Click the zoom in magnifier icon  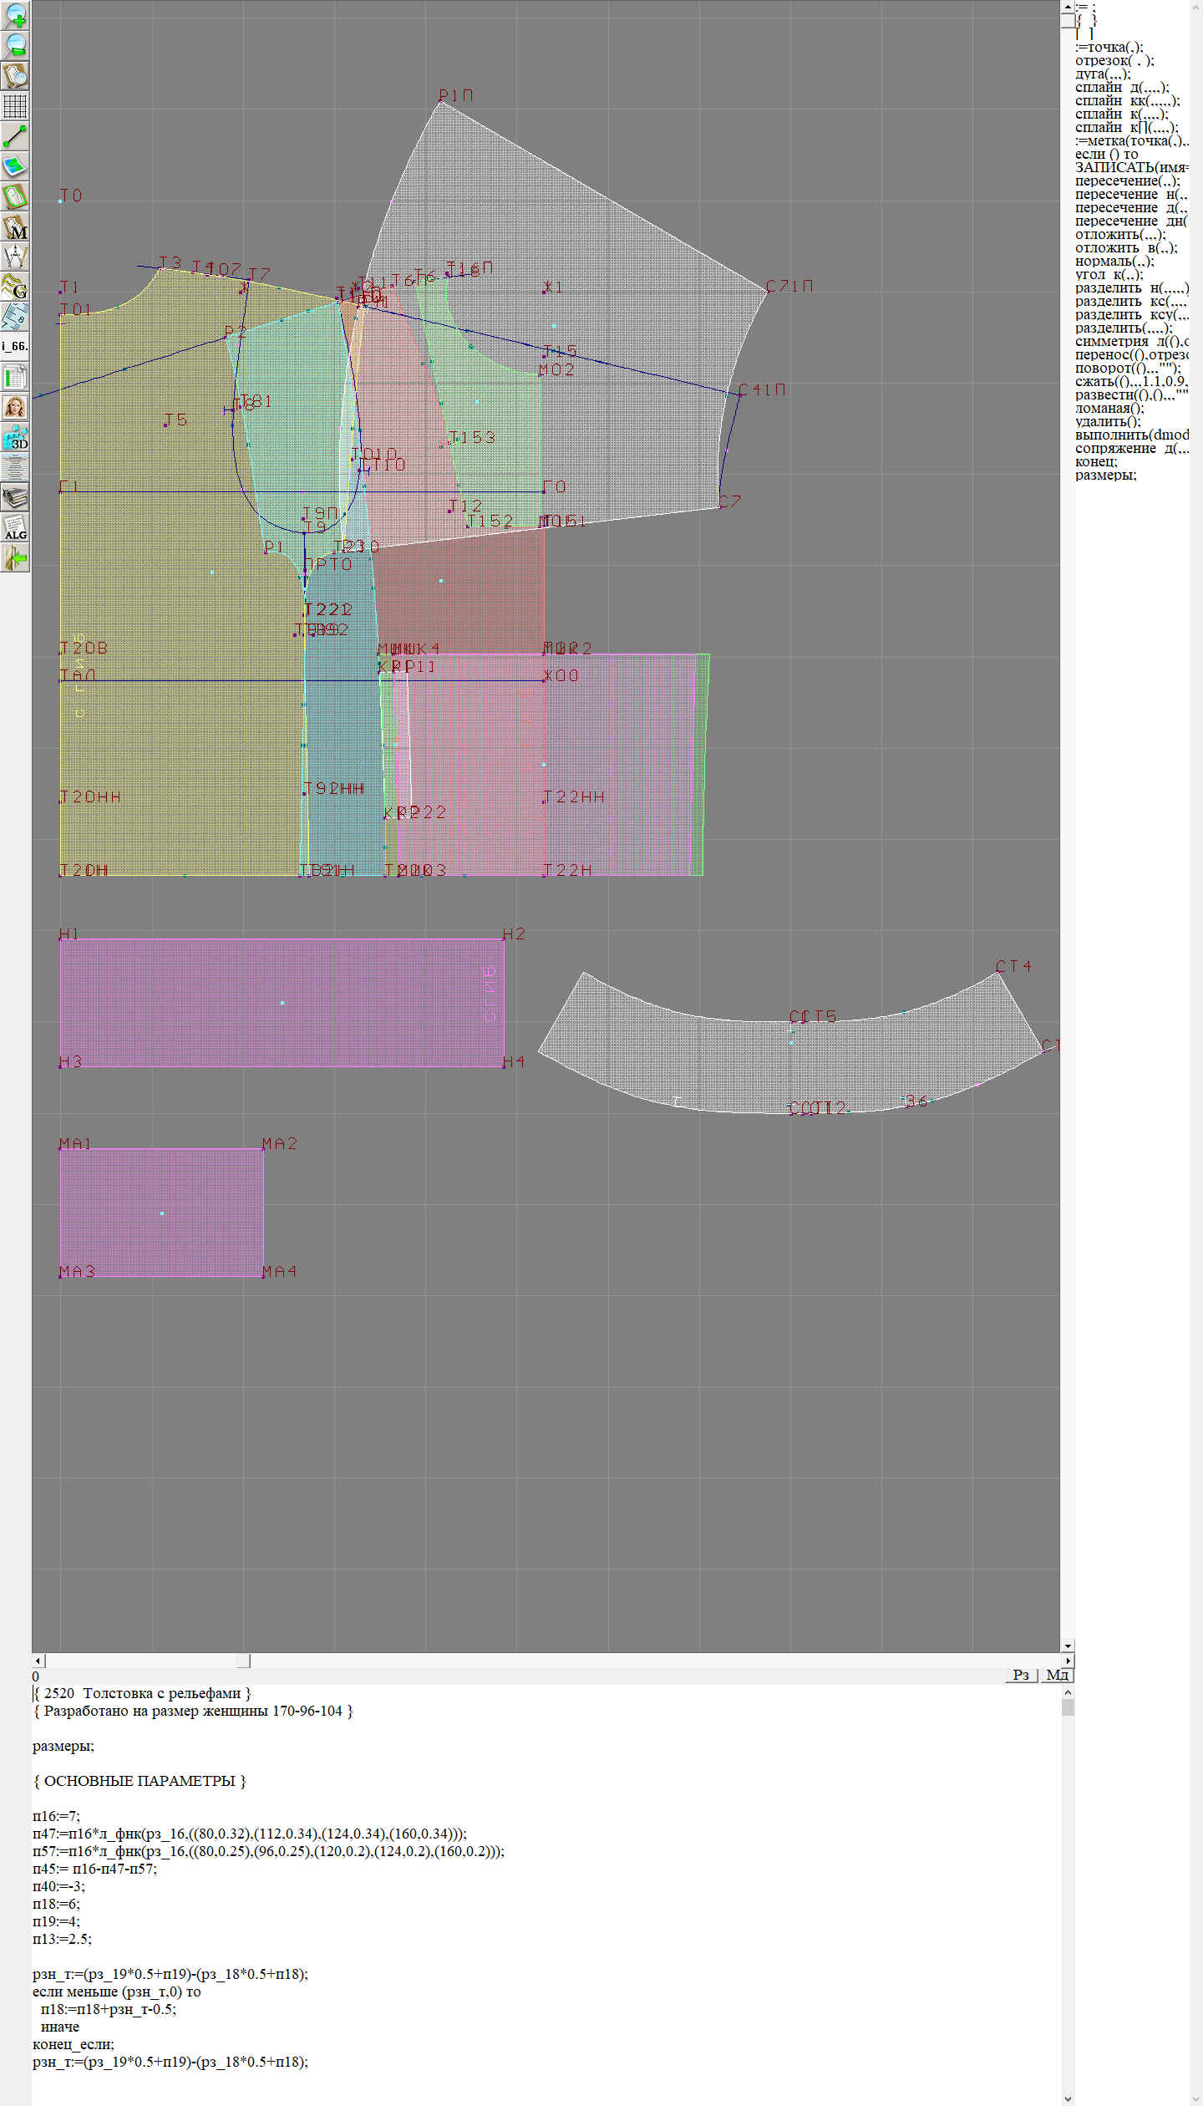tap(15, 15)
